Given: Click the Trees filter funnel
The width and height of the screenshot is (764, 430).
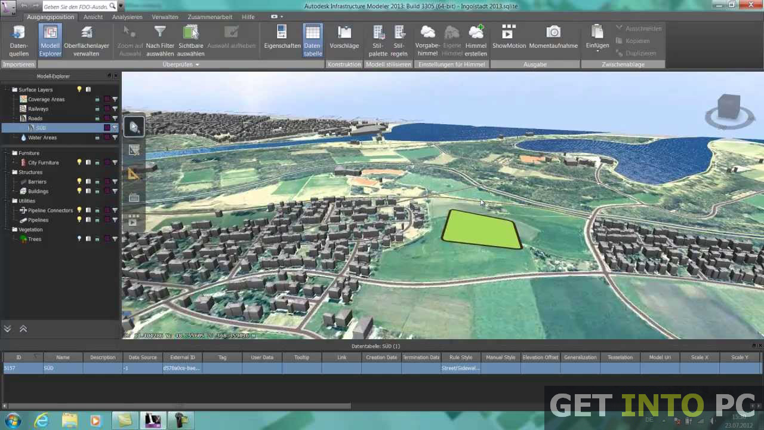Looking at the screenshot, I should pos(115,239).
